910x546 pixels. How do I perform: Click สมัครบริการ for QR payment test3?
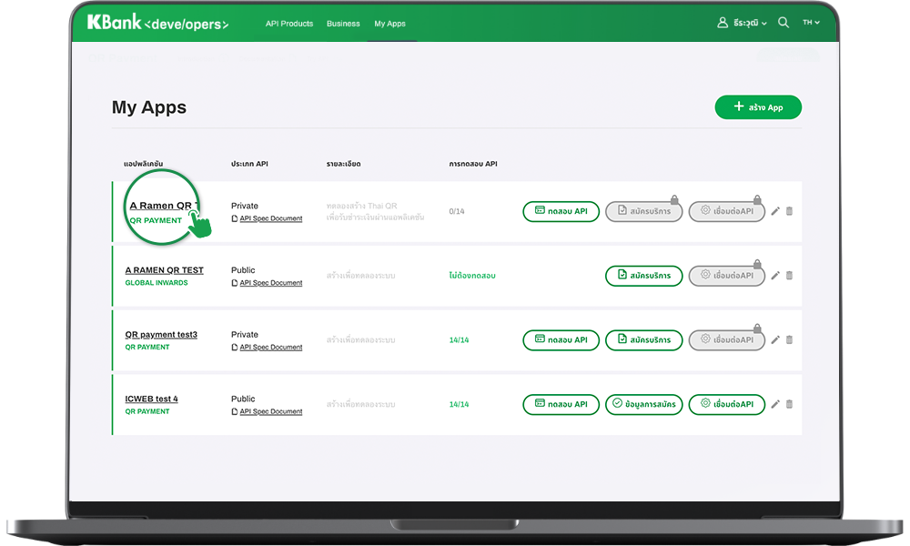(644, 340)
